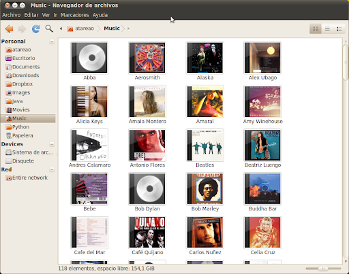This screenshot has height=274, width=349.
Task: Collapse the Personal sidebar section
Action: point(52,42)
